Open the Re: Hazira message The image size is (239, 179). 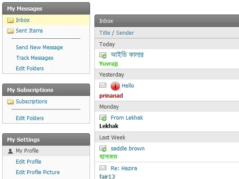click(x=124, y=168)
